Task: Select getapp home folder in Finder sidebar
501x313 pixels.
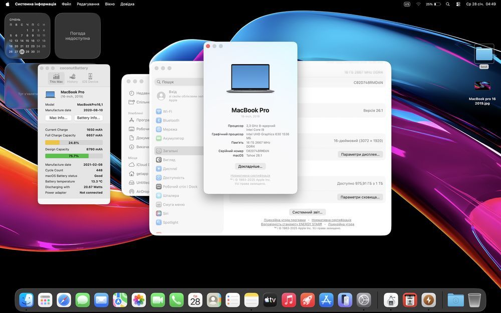Action: click(x=139, y=174)
